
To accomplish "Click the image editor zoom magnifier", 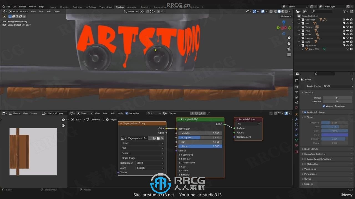I will (x=63, y=120).
